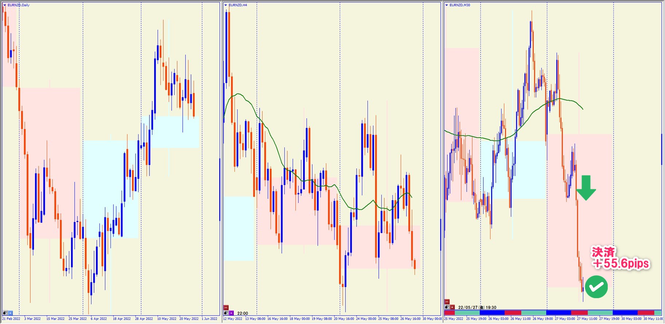Click the 22:00 time label in H4 chart
This screenshot has width=665, height=324.
(x=242, y=313)
